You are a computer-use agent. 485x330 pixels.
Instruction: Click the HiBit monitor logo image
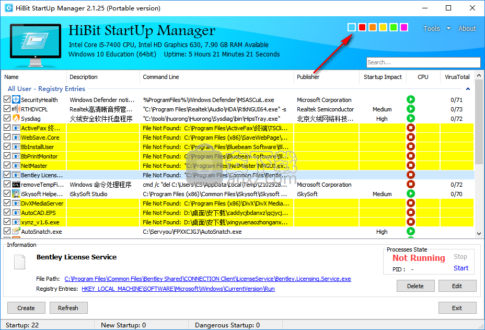click(x=35, y=45)
